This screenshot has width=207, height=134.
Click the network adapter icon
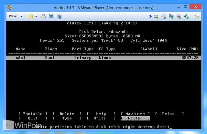[x=171, y=16]
